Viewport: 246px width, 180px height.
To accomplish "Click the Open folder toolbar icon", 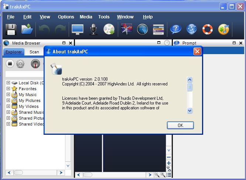I will [27, 29].
